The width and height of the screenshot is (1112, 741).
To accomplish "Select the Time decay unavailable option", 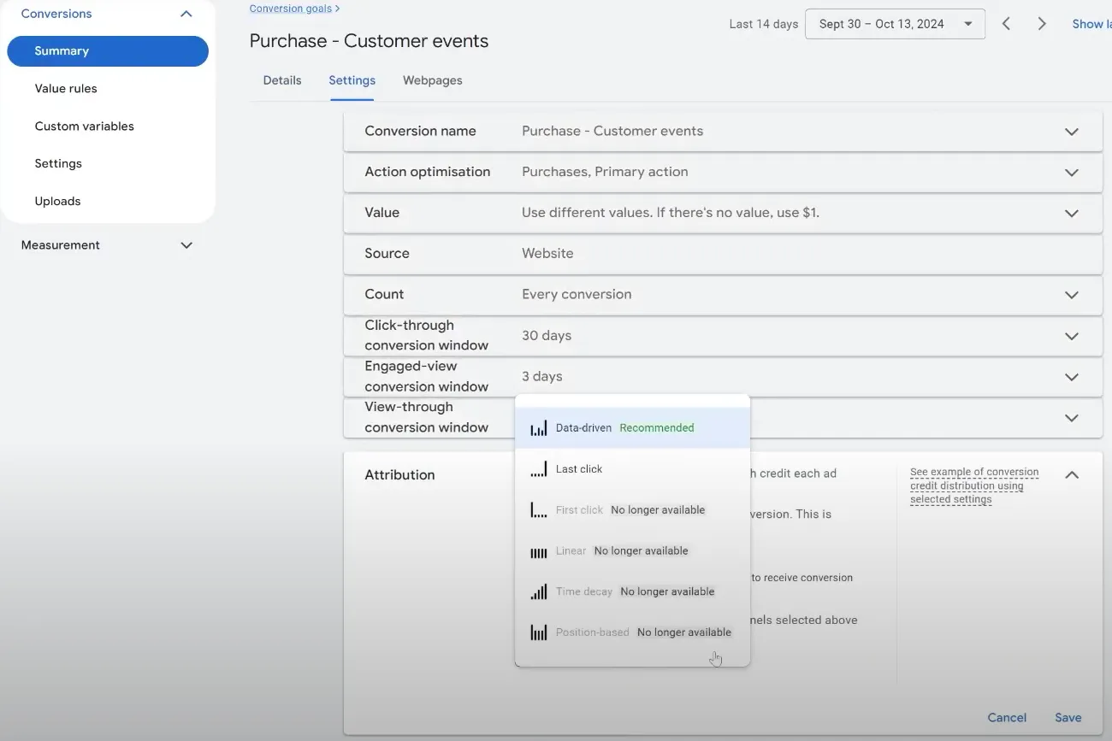I will (633, 591).
